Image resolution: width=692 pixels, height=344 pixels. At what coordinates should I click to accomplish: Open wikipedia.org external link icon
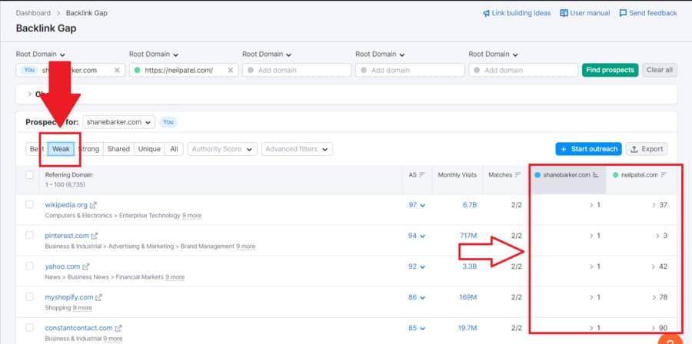[x=93, y=205]
